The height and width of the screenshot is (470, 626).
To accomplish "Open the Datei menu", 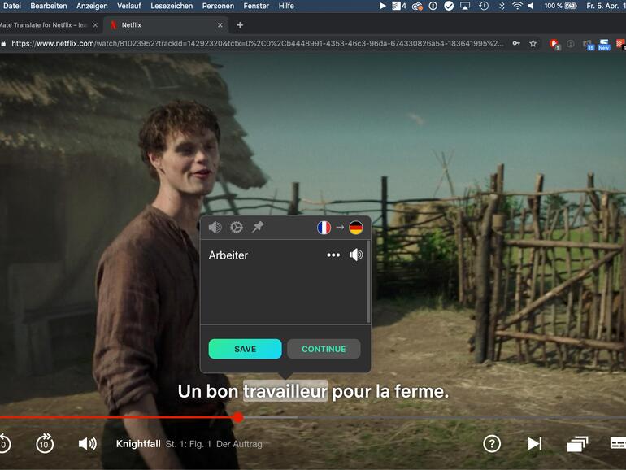I will click(x=12, y=6).
